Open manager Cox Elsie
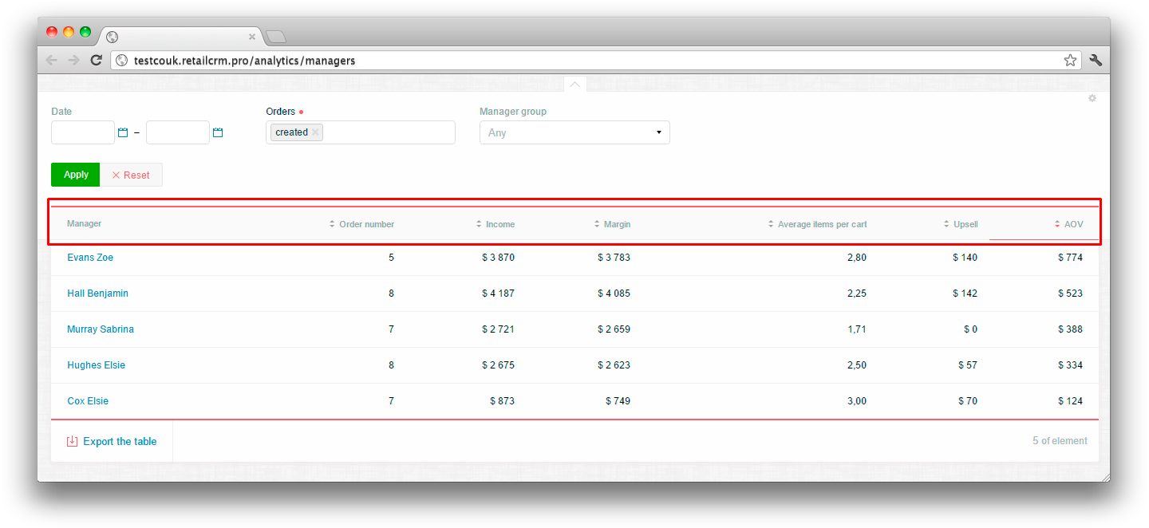The image size is (1149, 528). tap(88, 401)
